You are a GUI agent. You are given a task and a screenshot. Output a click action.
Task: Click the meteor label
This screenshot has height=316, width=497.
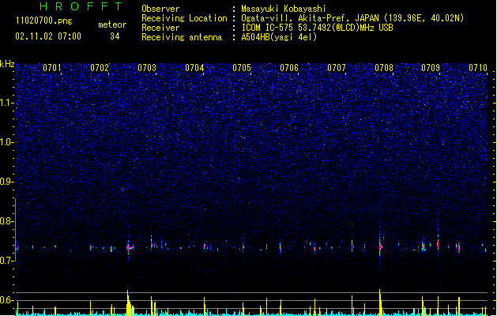pyautogui.click(x=112, y=24)
